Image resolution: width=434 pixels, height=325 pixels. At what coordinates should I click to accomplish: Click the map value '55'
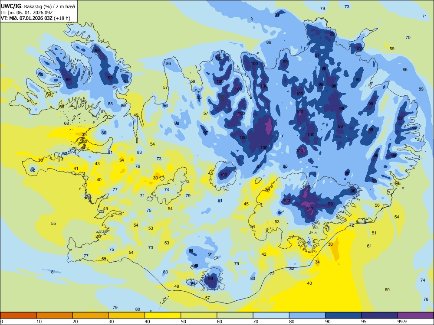point(53,223)
